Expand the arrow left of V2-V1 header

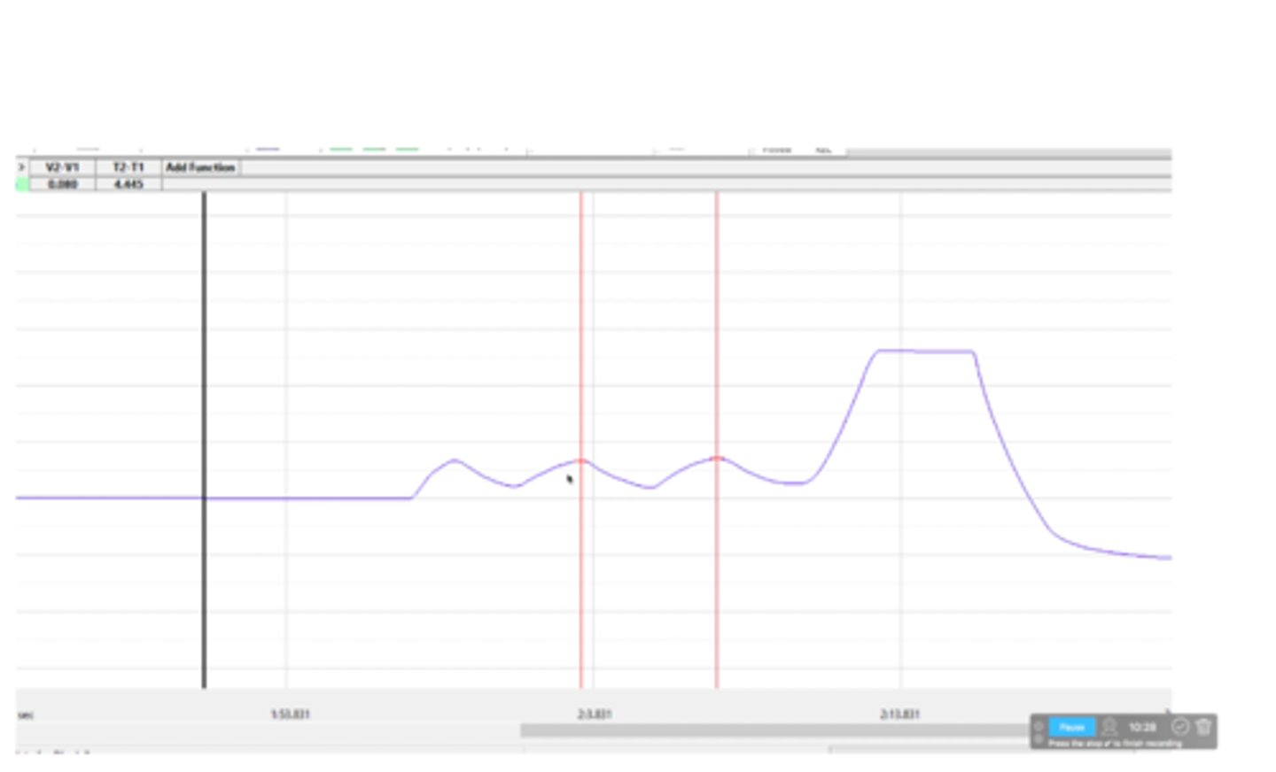point(22,167)
